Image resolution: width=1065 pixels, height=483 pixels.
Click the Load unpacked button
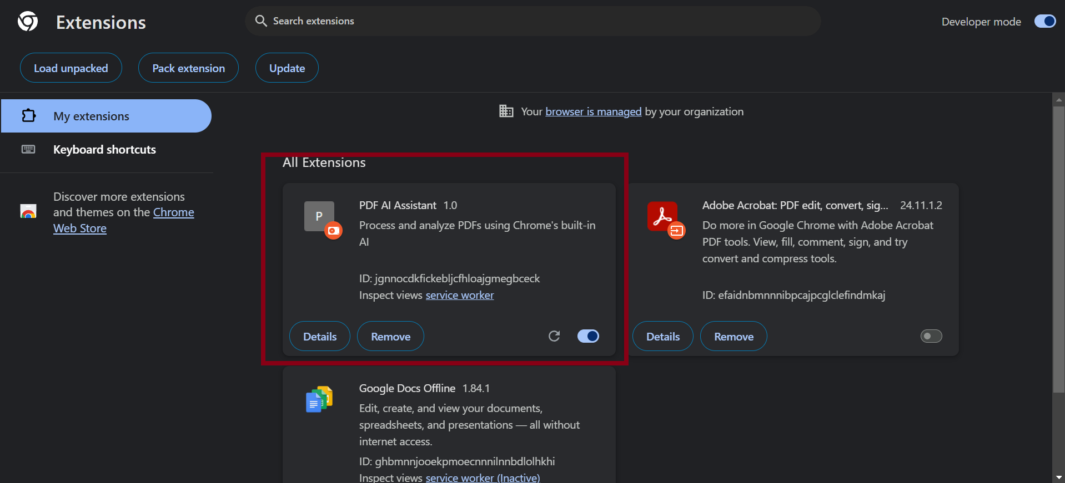[x=71, y=68]
